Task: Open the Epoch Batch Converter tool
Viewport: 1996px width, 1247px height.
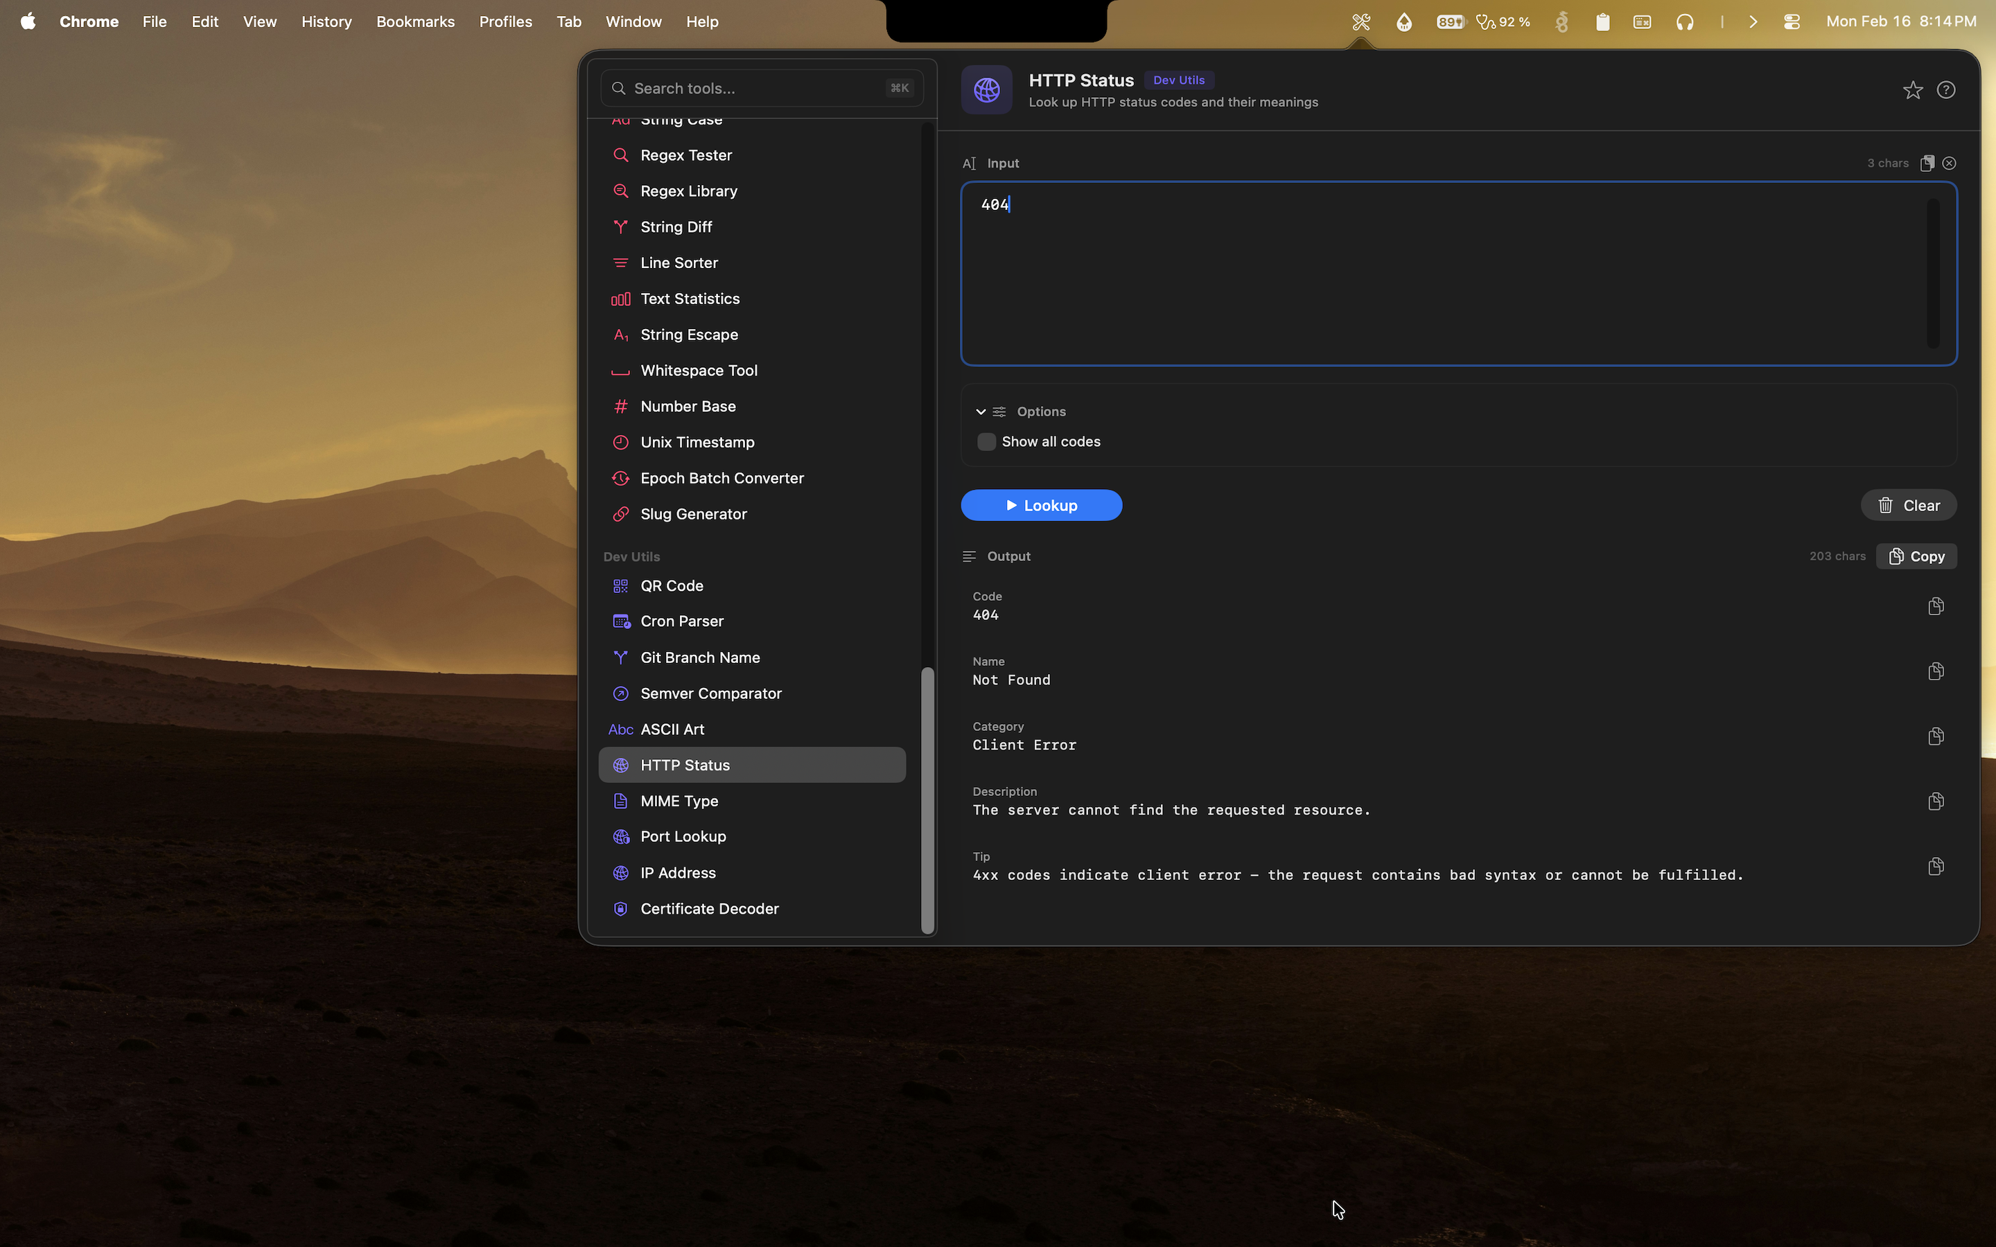Action: pos(723,477)
